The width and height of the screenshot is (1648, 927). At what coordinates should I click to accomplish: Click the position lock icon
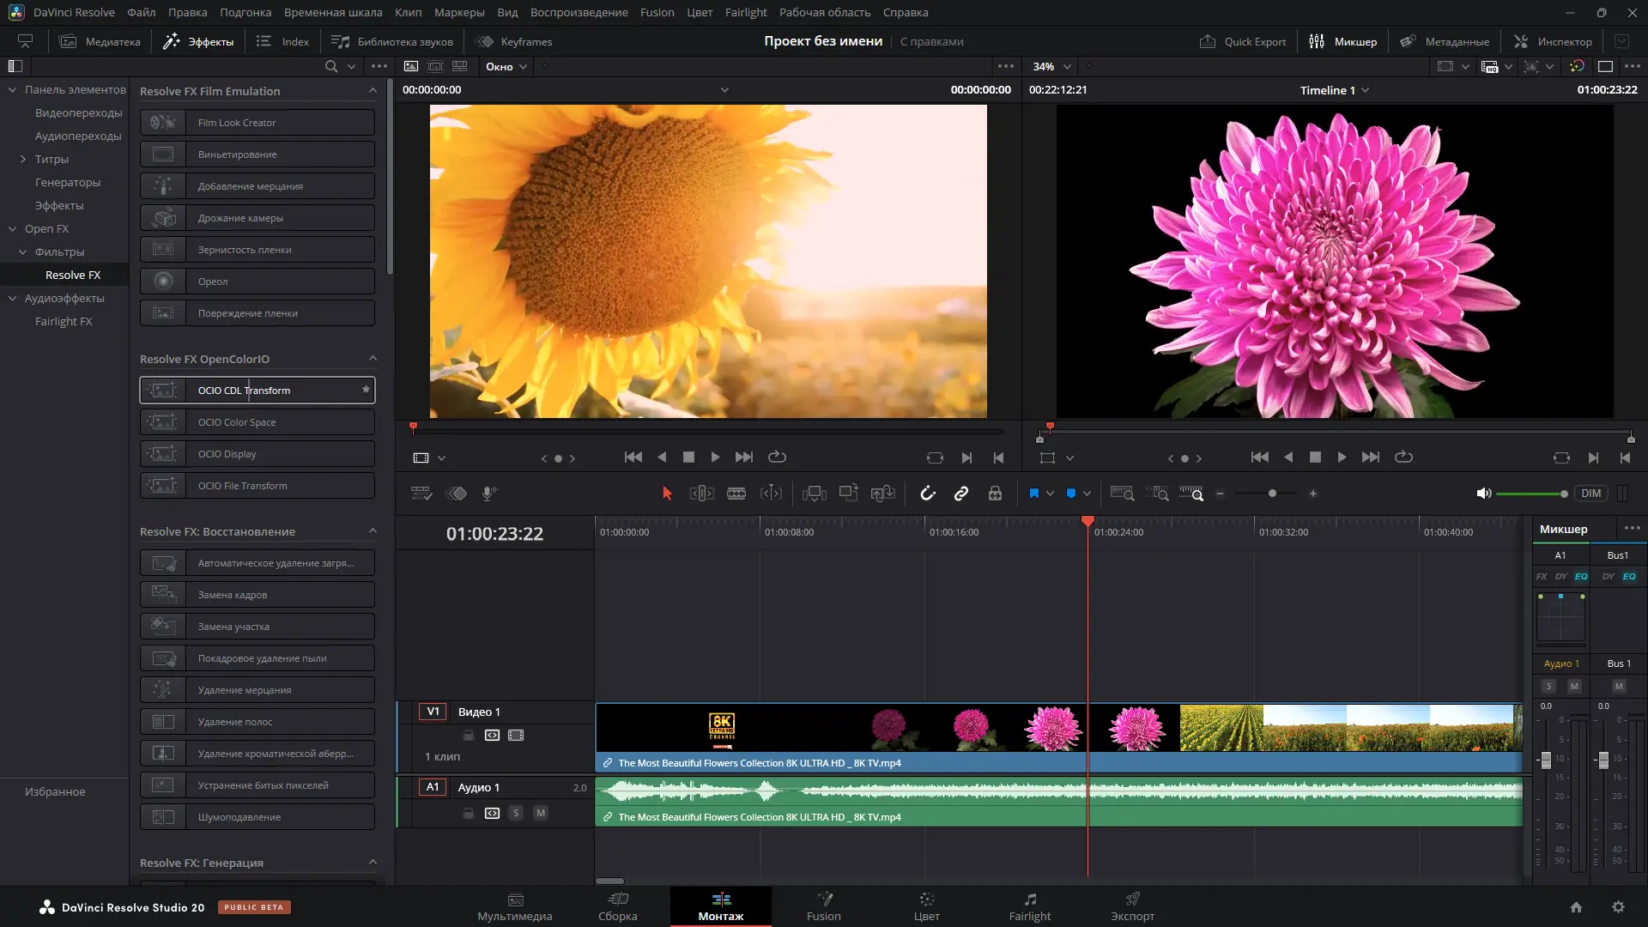[995, 494]
